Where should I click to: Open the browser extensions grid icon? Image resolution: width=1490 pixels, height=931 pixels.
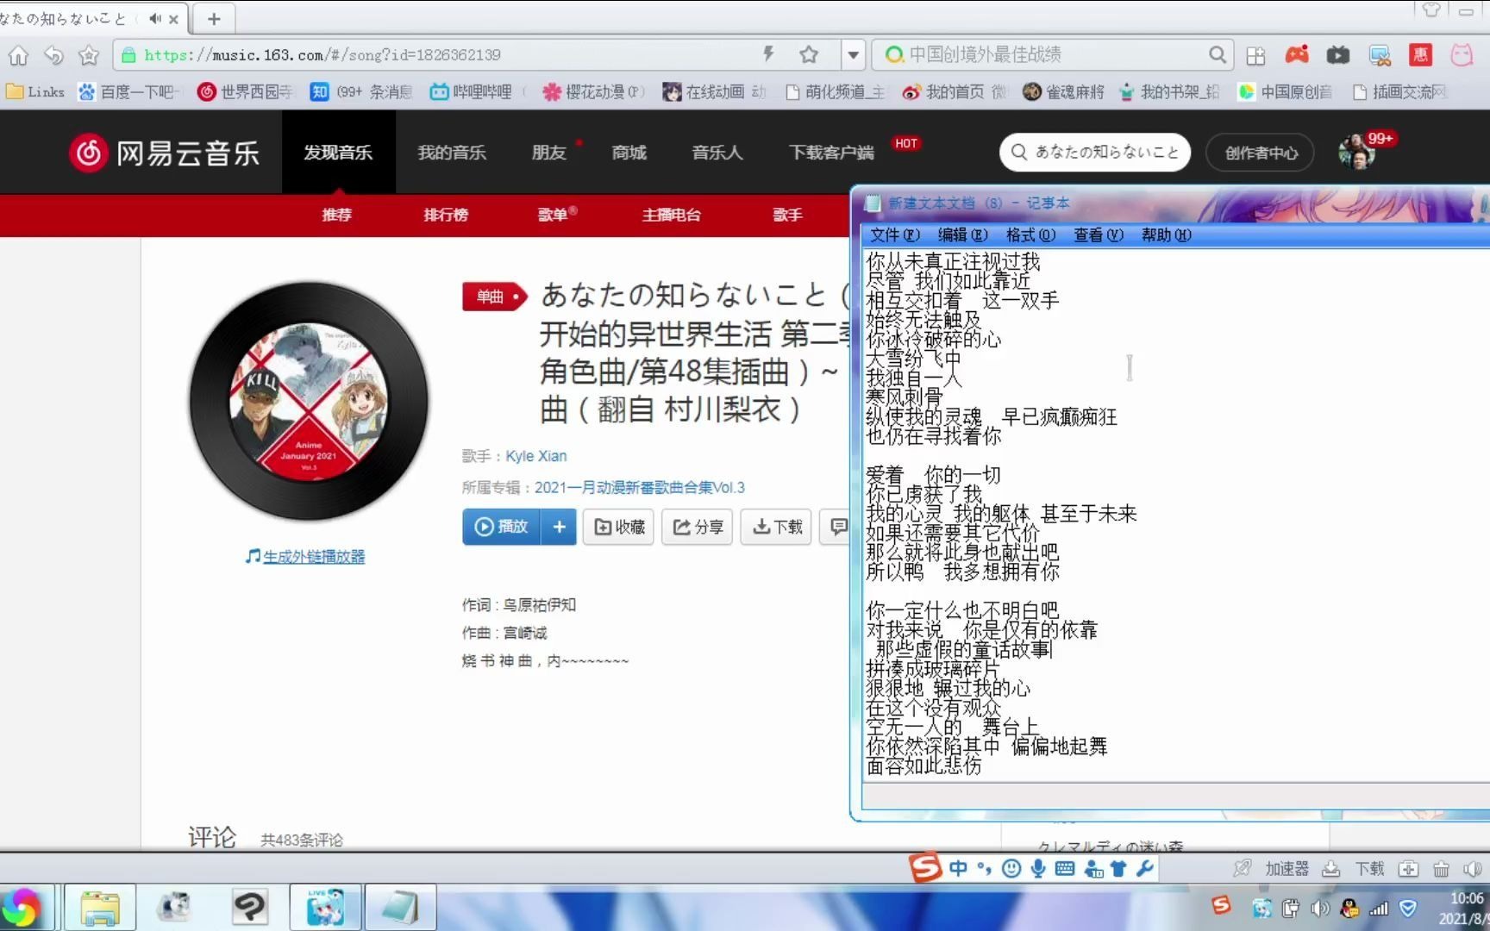coord(1255,56)
